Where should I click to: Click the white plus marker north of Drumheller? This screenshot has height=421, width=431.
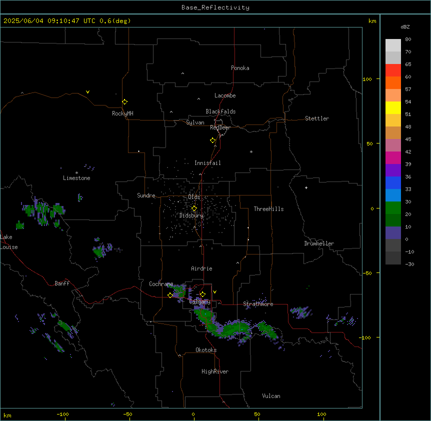click(x=306, y=187)
